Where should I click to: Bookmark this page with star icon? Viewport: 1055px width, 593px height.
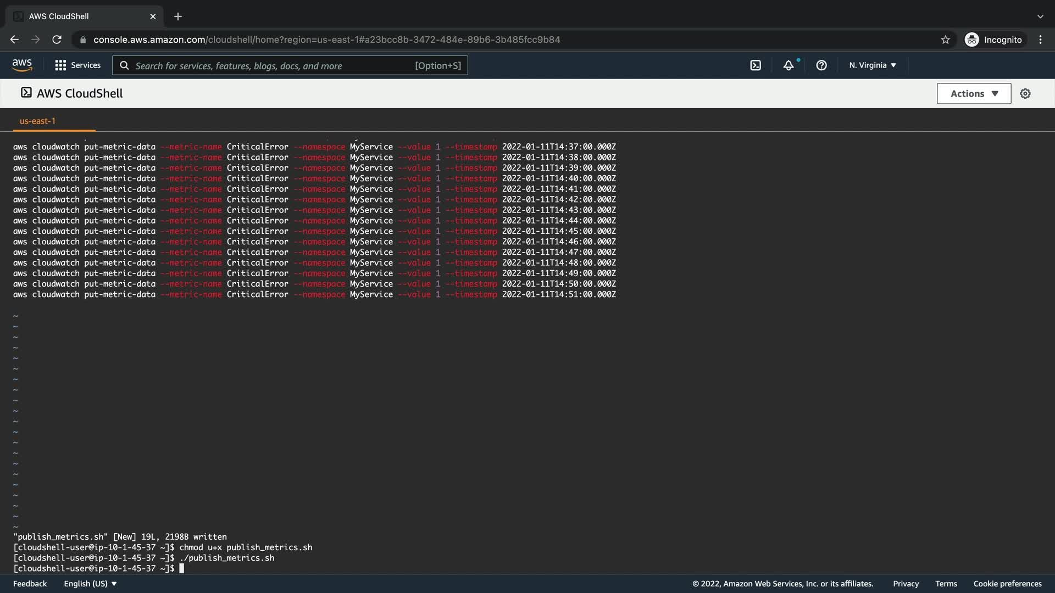point(945,40)
